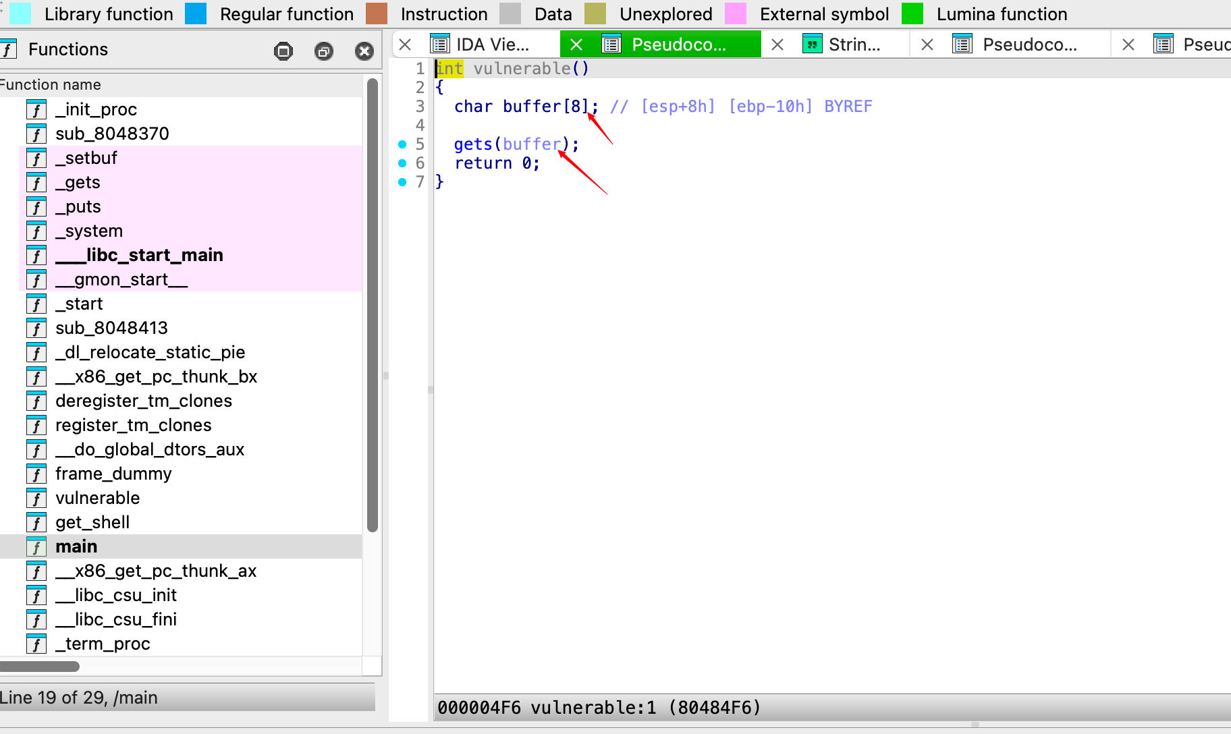Screen dimensions: 1231x734
Task: Click the Functions panel header icon
Action: point(8,49)
